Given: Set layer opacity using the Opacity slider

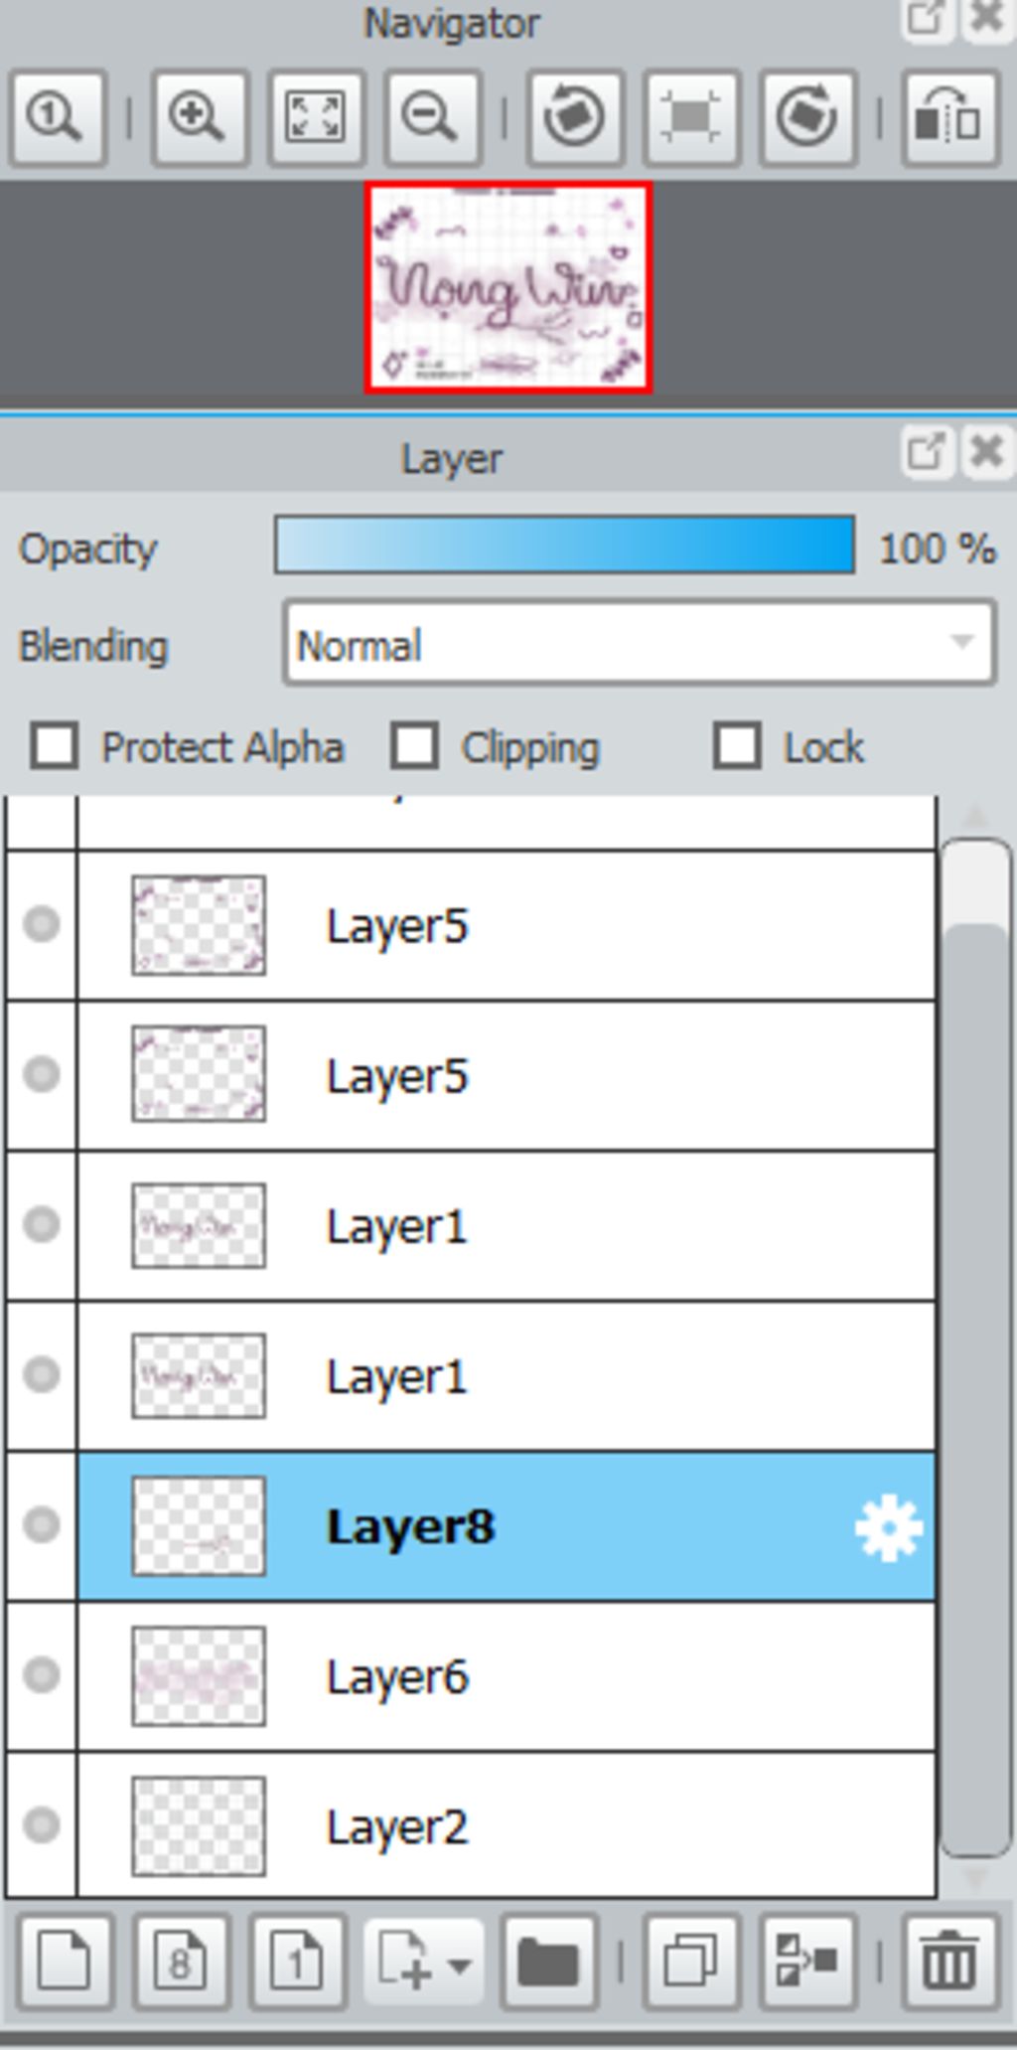Looking at the screenshot, I should [x=564, y=545].
